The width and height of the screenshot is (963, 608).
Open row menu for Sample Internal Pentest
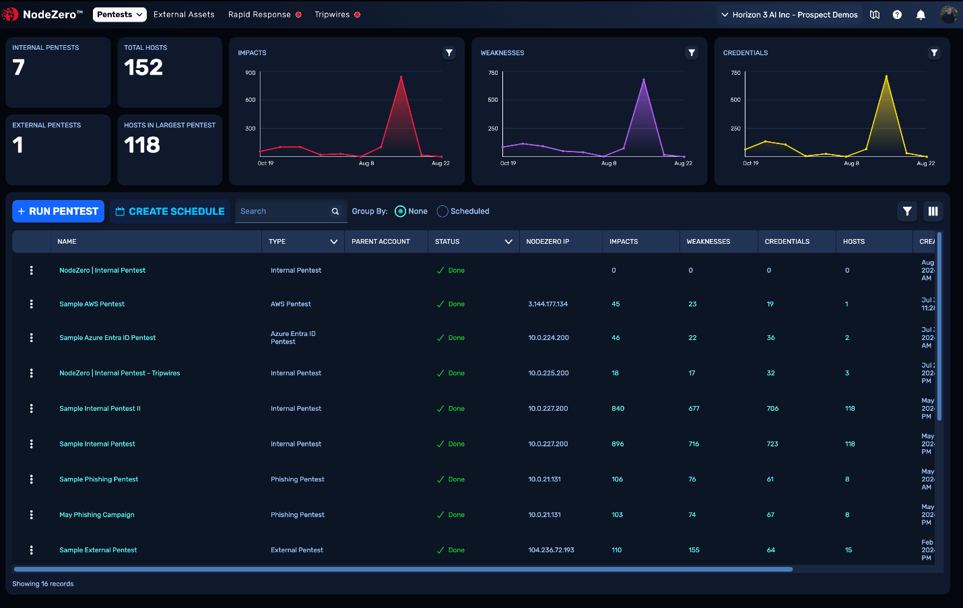click(x=31, y=444)
